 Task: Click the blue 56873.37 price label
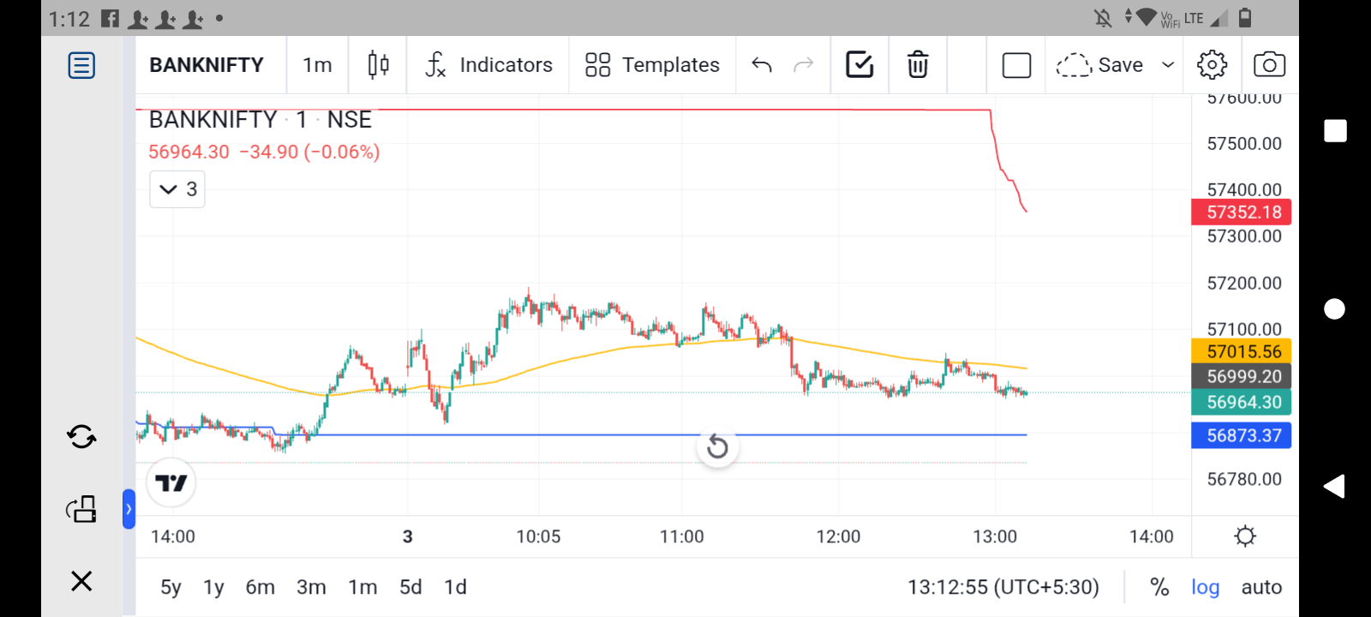[1242, 435]
